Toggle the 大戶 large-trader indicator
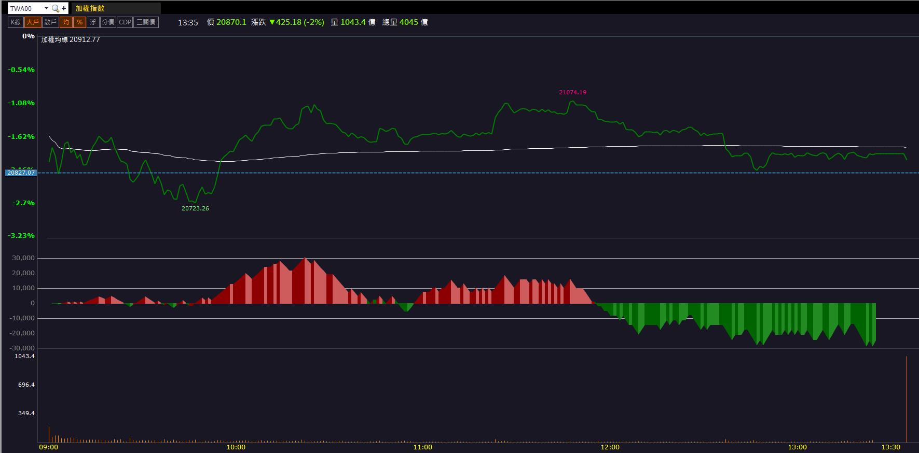919x453 pixels. (33, 22)
